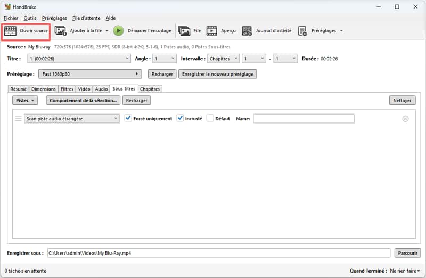Open the Titre dropdown
Screen dimensions: 426x278
pyautogui.click(x=79, y=59)
